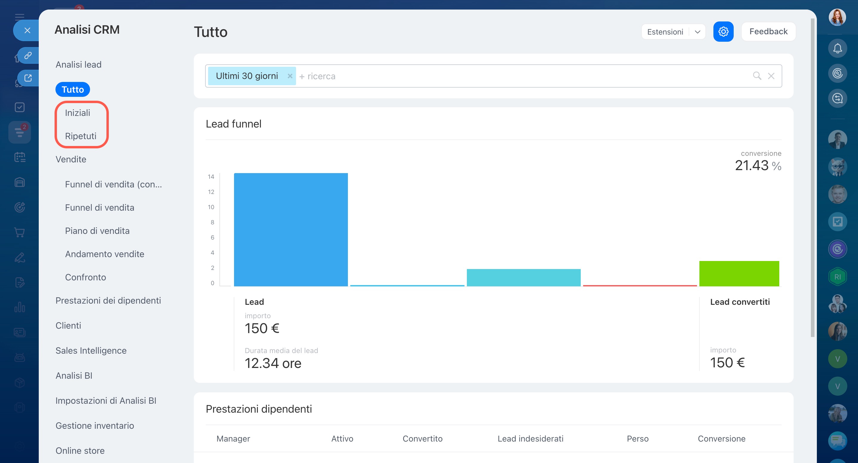
Task: Click the blue gear settings icon
Action: tap(723, 32)
